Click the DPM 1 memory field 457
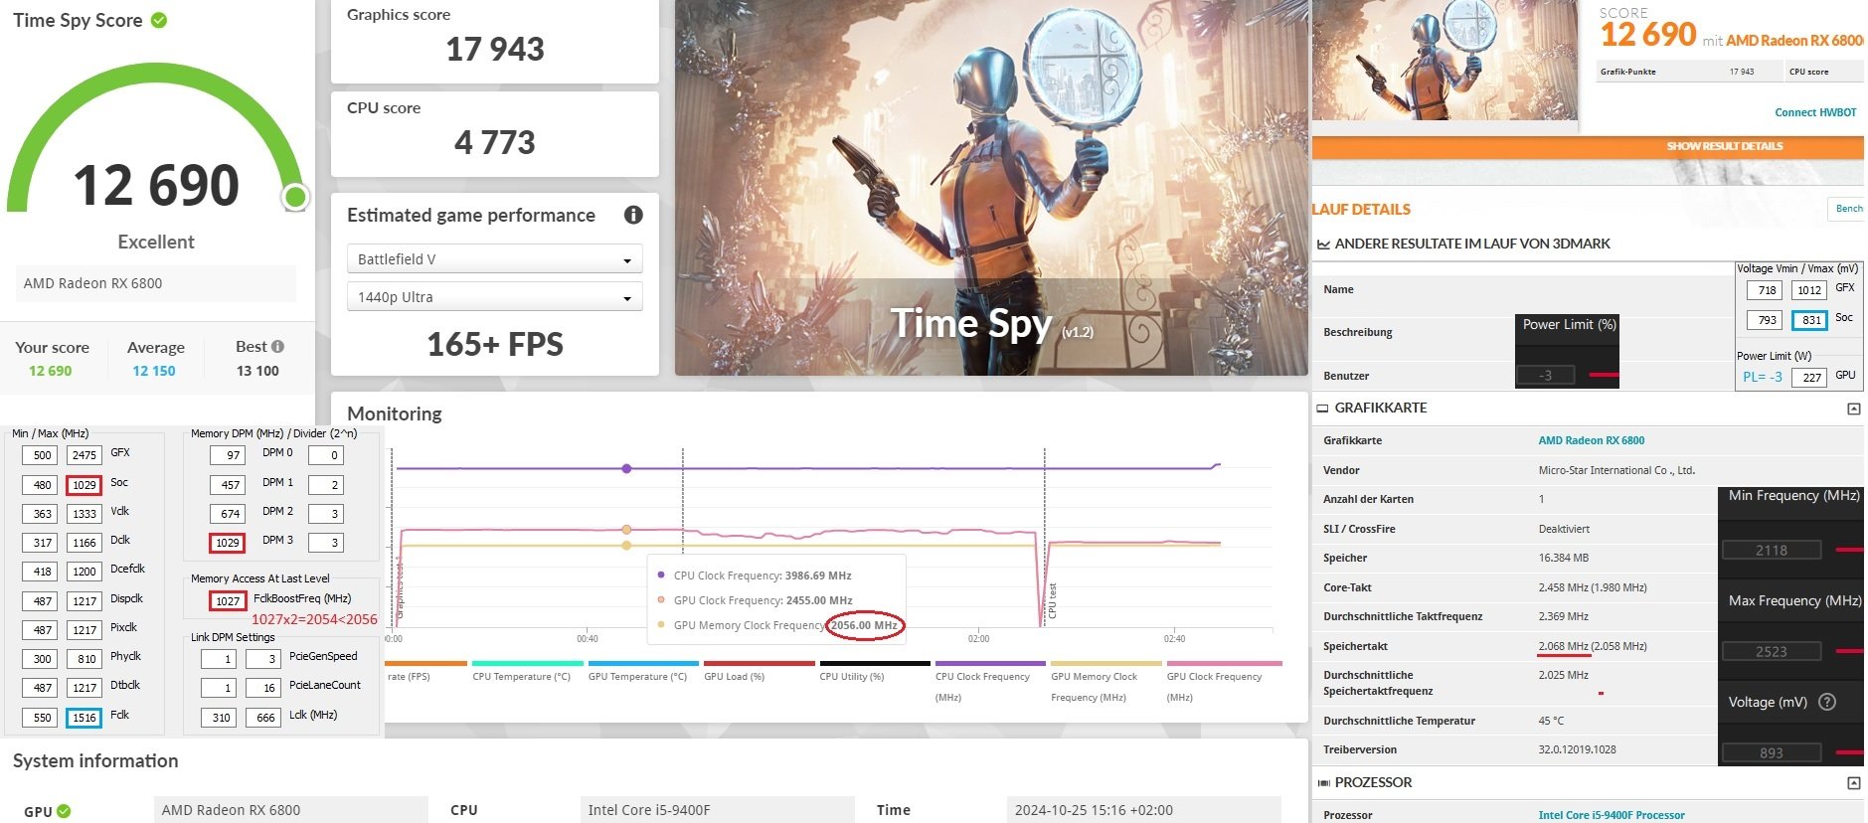This screenshot has height=823, width=1868. point(228,485)
